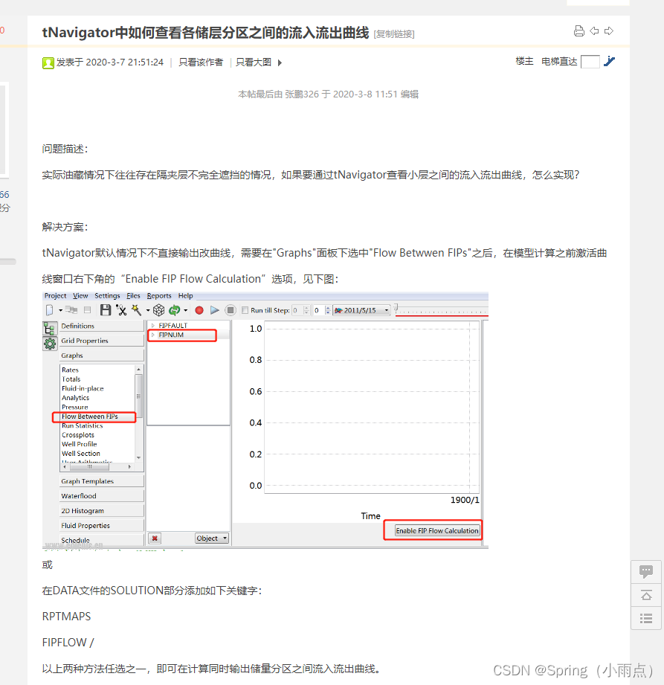Open the Reports menu

pyautogui.click(x=159, y=296)
